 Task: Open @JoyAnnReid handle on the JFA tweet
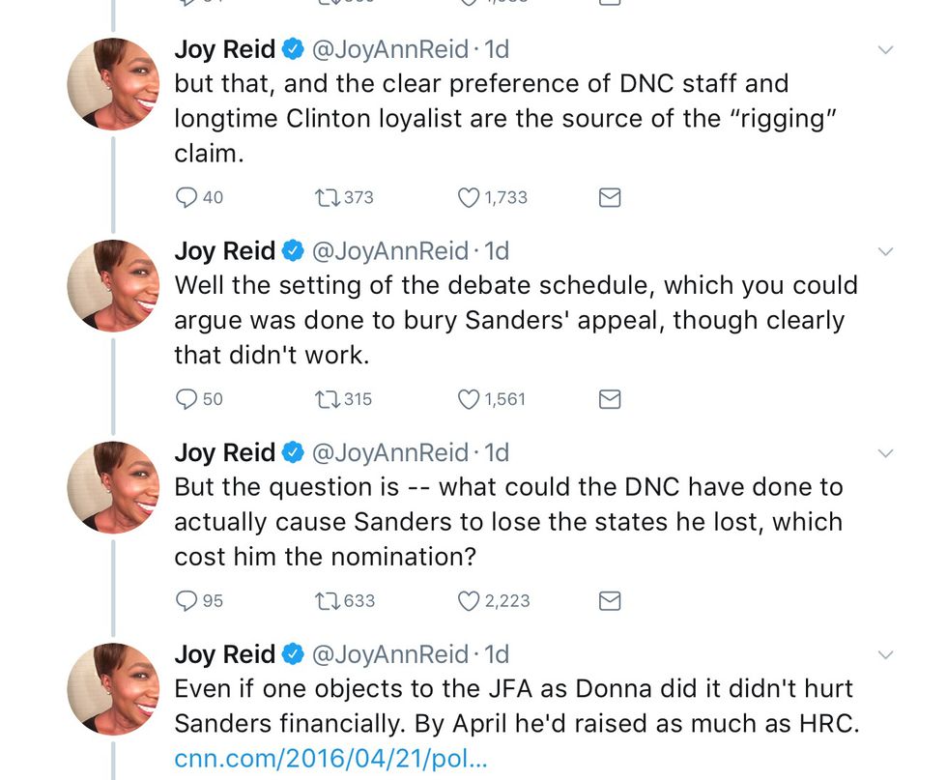(388, 654)
